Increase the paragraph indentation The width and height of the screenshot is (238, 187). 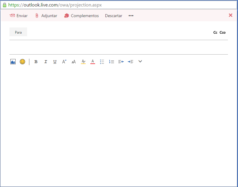131,62
